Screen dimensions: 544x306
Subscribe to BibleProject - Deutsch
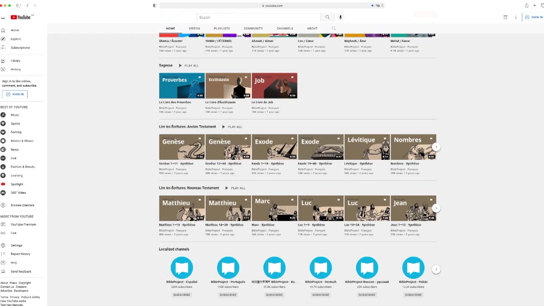pyautogui.click(x=320, y=295)
